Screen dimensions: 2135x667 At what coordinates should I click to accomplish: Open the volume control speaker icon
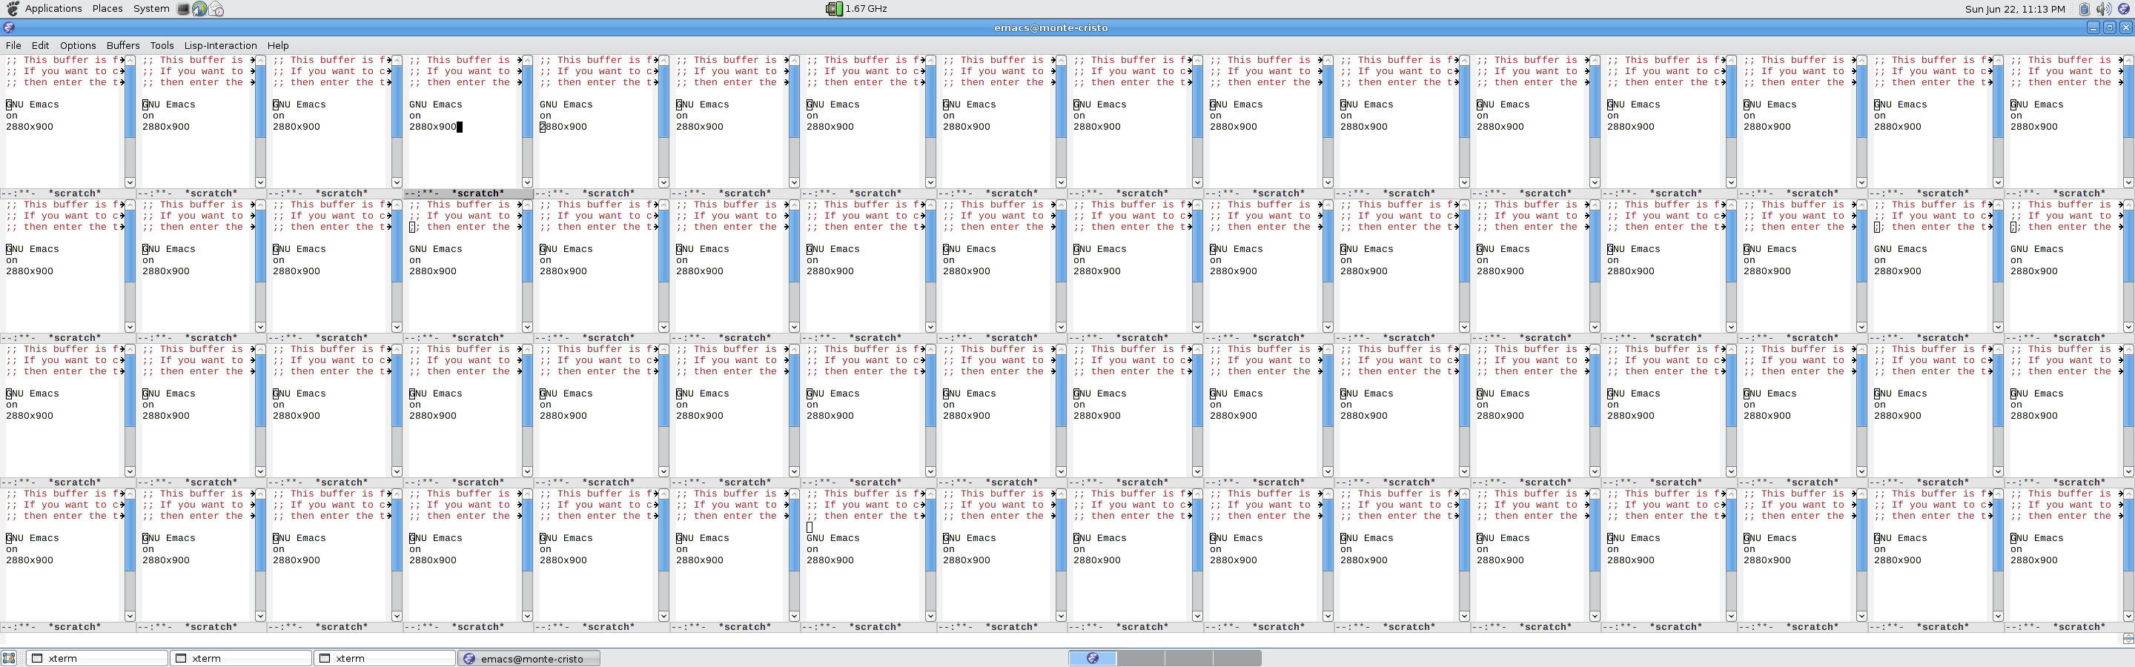pyautogui.click(x=2104, y=9)
